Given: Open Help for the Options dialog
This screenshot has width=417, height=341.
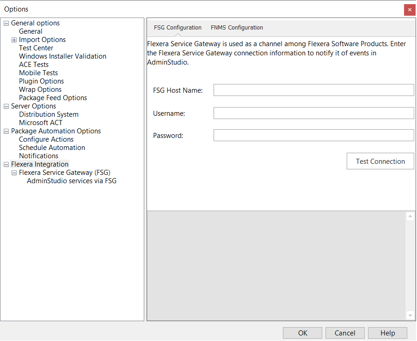Looking at the screenshot, I should click(x=387, y=333).
